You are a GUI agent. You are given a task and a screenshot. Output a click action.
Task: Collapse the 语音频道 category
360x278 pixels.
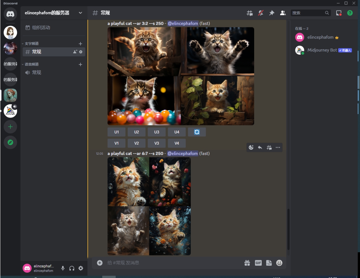click(x=32, y=64)
